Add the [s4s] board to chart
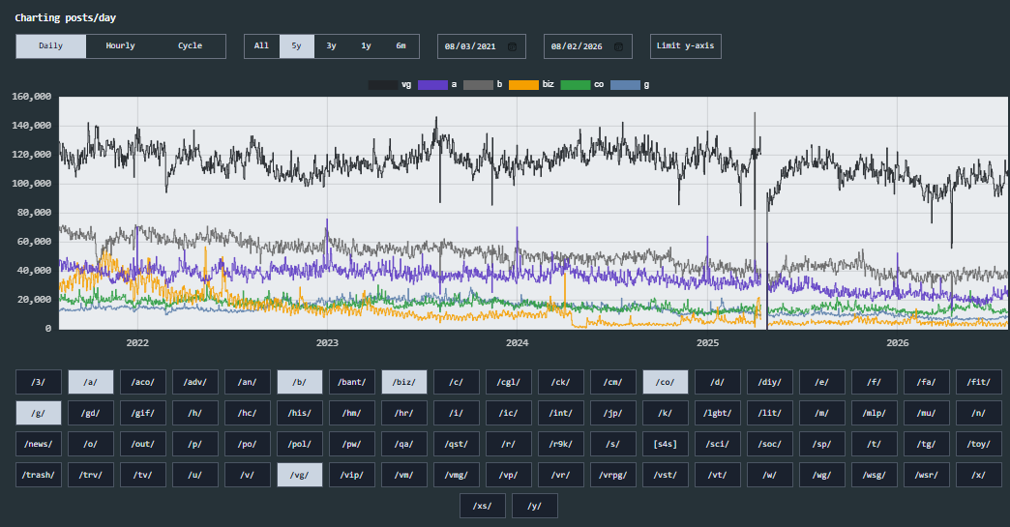The width and height of the screenshot is (1010, 527). coord(666,444)
